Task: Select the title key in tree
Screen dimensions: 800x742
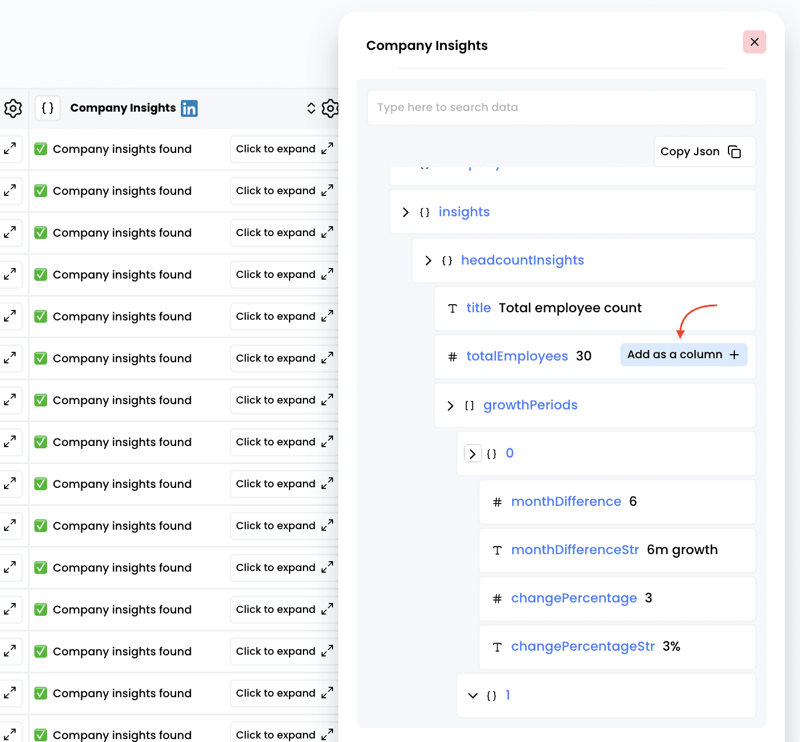Action: pyautogui.click(x=478, y=308)
